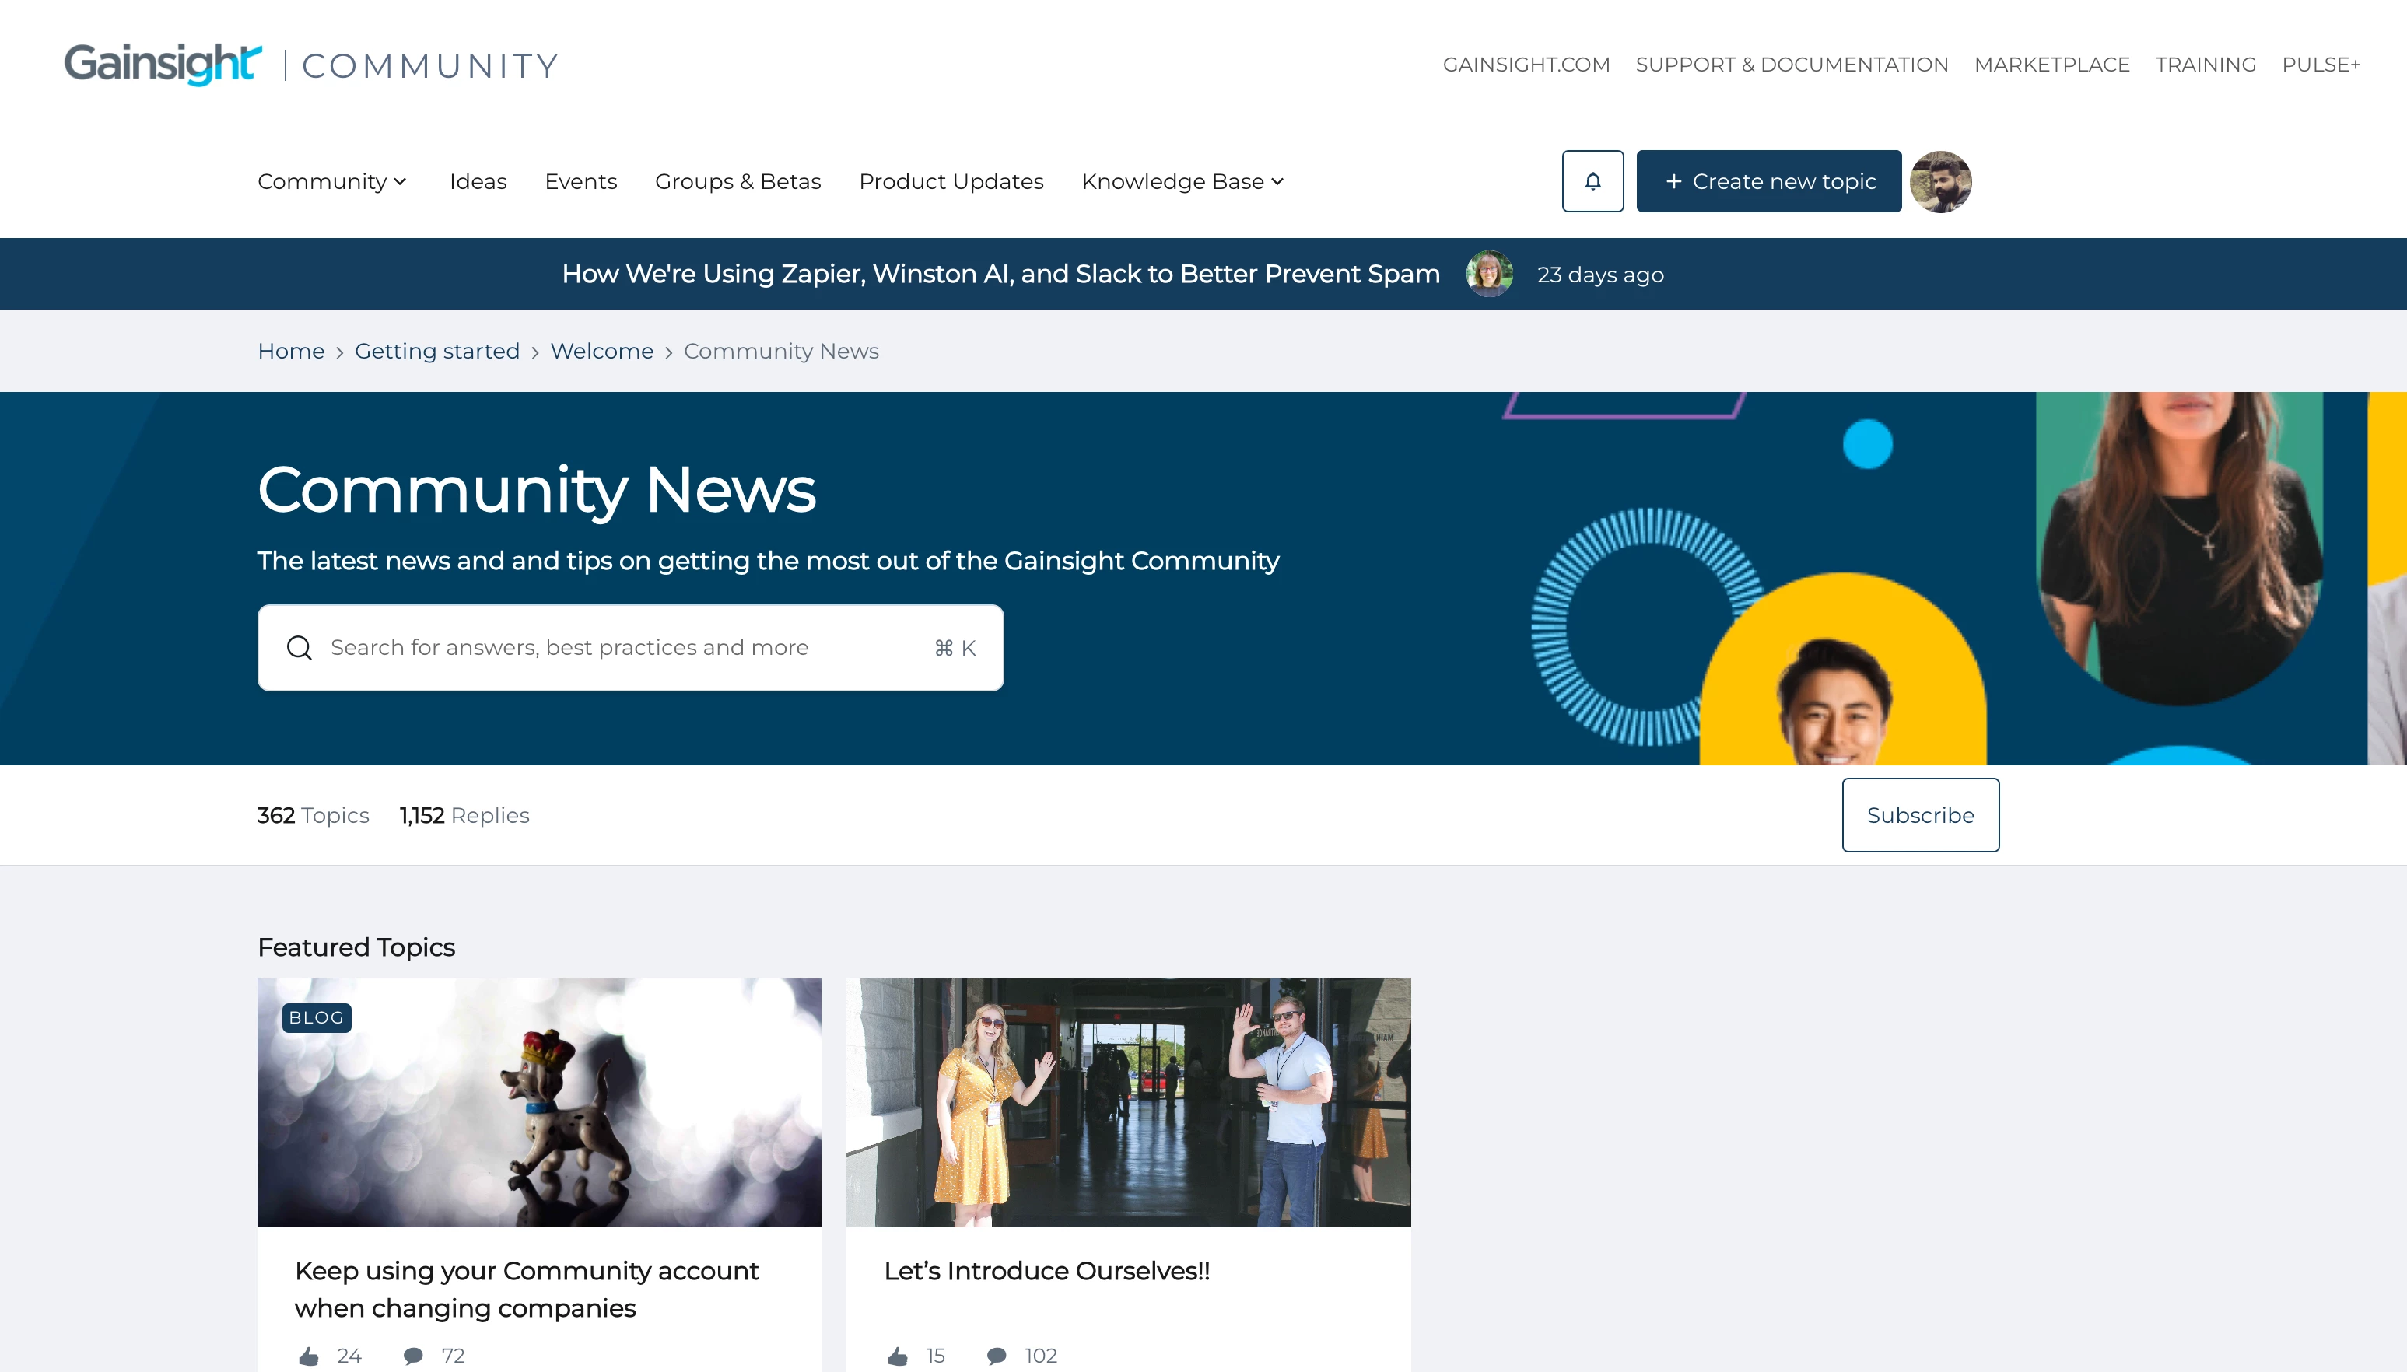Click the notification bell icon
The width and height of the screenshot is (2407, 1372).
[1592, 181]
